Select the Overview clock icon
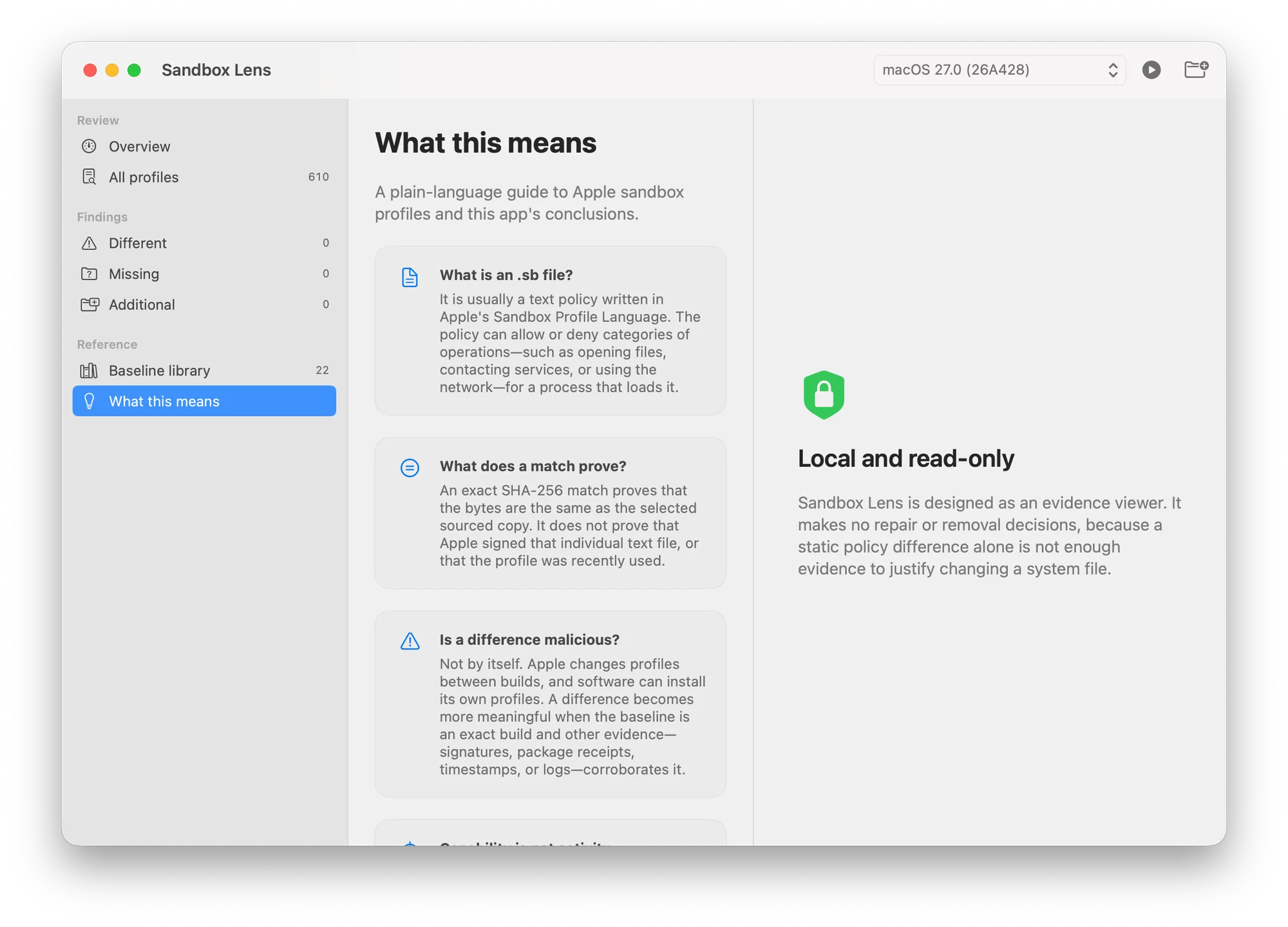This screenshot has width=1288, height=927. click(x=89, y=146)
